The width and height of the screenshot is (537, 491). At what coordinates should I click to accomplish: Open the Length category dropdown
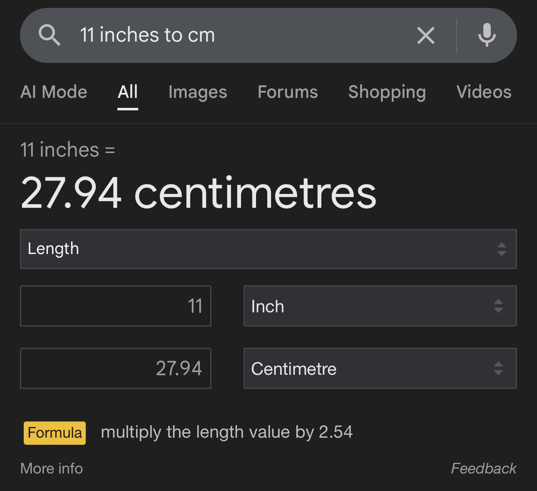(268, 249)
